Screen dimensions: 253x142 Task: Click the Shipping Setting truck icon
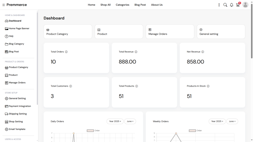click(7, 114)
